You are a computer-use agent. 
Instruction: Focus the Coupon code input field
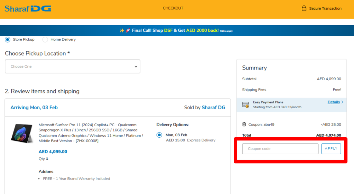click(280, 149)
